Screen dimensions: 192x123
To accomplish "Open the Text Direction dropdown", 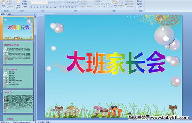I will (x=83, y=1).
